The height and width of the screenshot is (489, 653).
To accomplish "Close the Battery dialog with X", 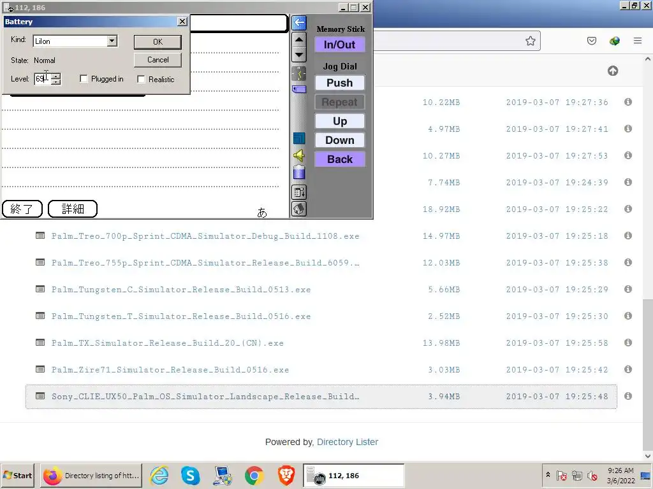I will (182, 21).
